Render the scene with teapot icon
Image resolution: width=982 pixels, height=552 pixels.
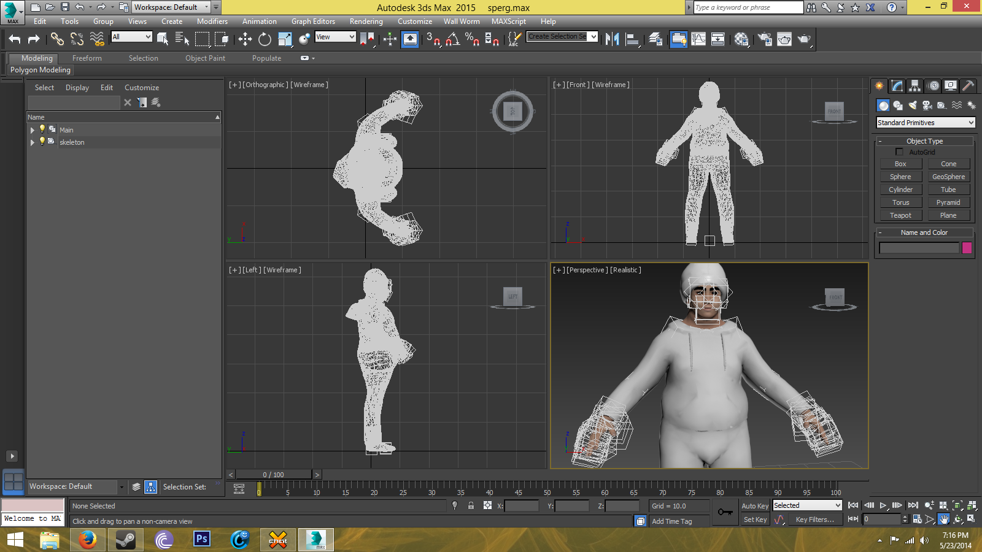pos(804,39)
